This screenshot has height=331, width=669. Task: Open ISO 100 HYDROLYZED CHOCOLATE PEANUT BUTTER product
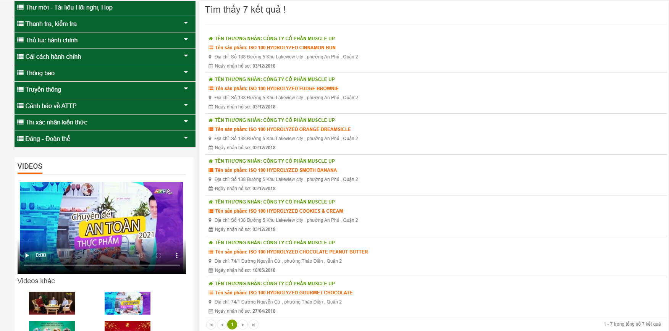click(291, 252)
